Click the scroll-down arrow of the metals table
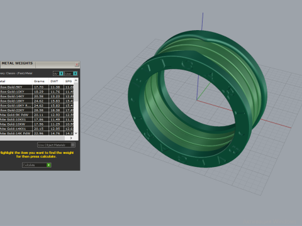302x226 pixels. pyautogui.click(x=76, y=133)
